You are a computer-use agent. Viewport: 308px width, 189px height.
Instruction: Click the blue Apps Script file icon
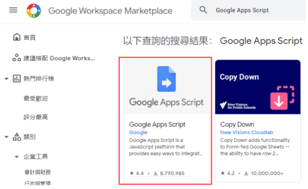pyautogui.click(x=166, y=79)
